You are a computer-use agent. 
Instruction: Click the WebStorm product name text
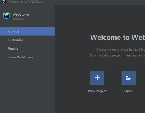[21, 14]
